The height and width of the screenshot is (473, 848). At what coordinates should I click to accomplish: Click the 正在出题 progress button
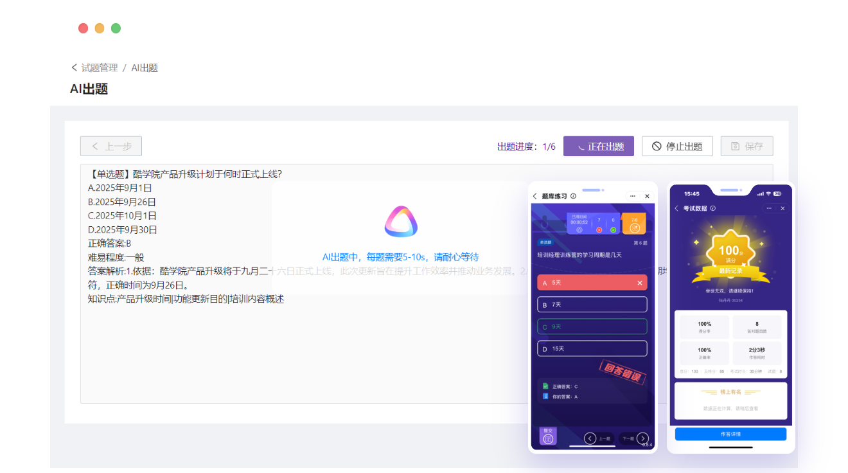[x=598, y=147]
